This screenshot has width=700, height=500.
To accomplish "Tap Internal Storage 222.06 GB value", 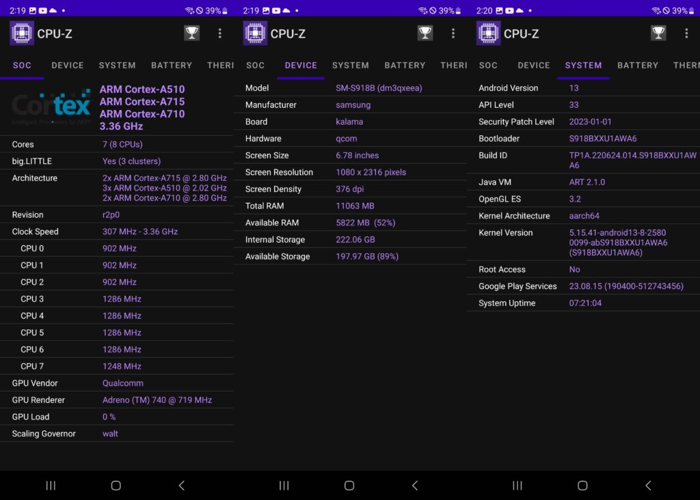I will [x=355, y=240].
